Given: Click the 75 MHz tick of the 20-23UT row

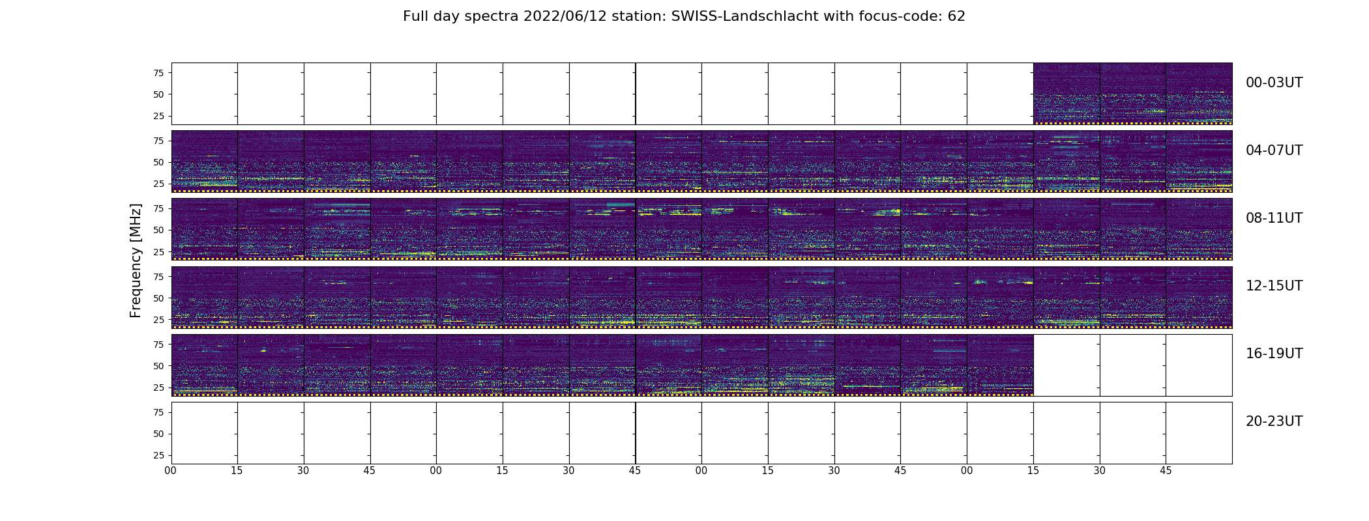Looking at the screenshot, I should 158,412.
